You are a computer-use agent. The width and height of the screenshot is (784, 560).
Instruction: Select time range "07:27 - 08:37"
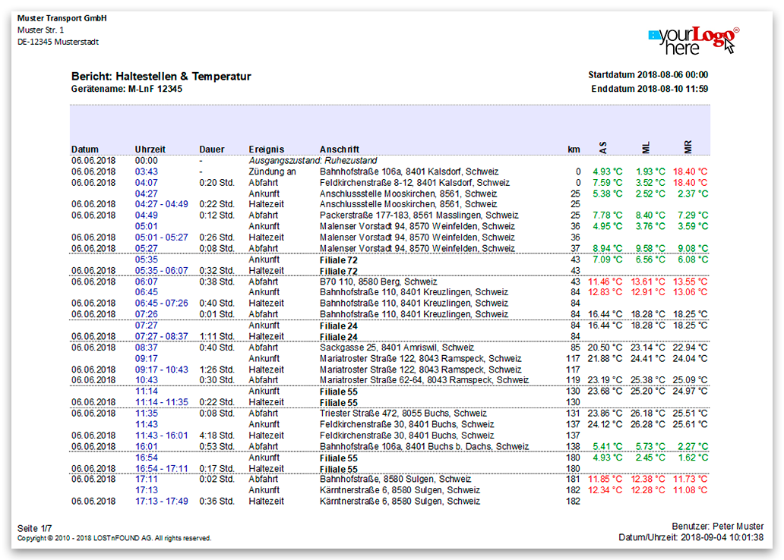point(162,337)
